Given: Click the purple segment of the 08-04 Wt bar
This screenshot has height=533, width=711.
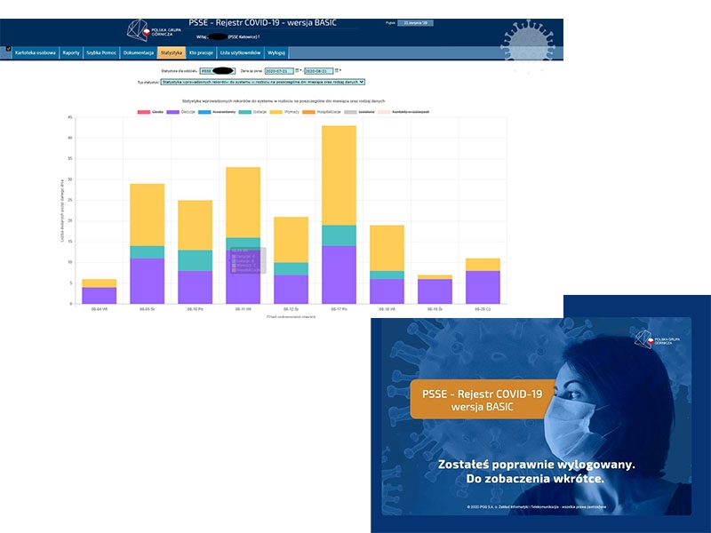Looking at the screenshot, I should click(x=100, y=296).
